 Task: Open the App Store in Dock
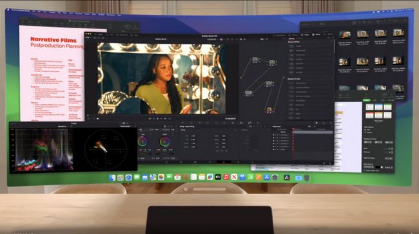[x=267, y=177]
